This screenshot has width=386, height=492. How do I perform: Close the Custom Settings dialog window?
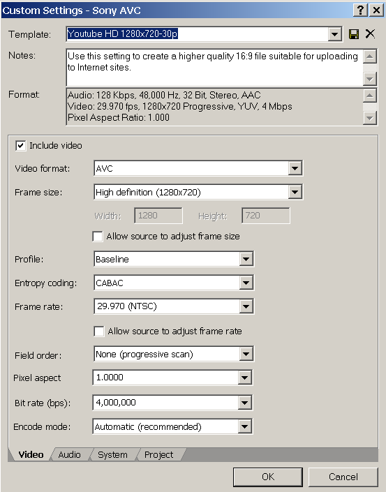click(376, 10)
